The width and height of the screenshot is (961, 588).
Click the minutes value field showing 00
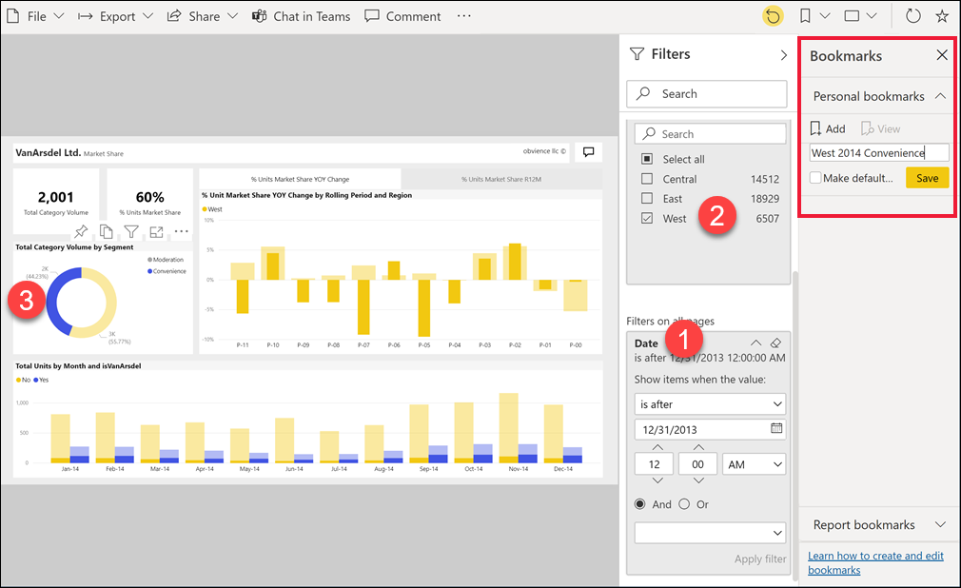click(x=698, y=464)
